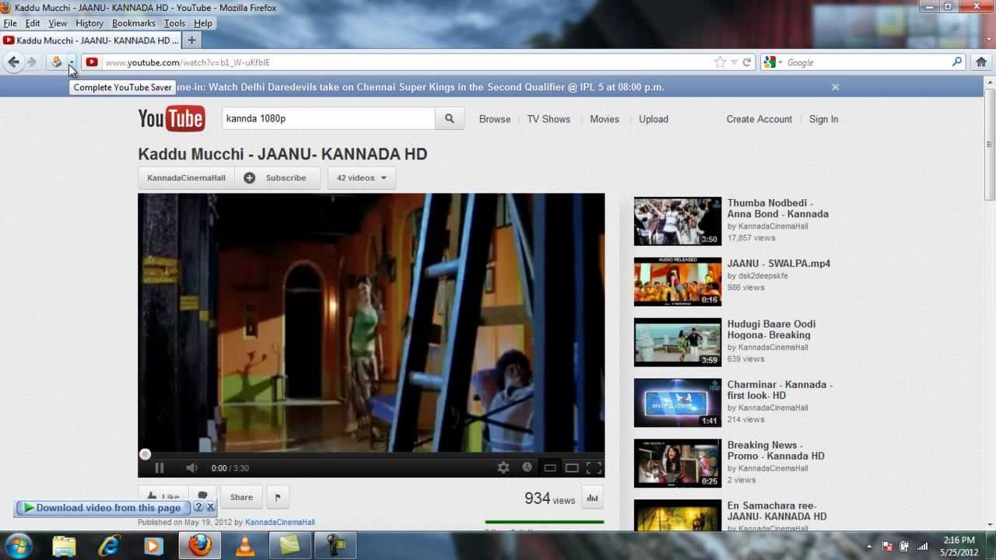
Task: Click the YouTube search magnifier button
Action: (449, 119)
